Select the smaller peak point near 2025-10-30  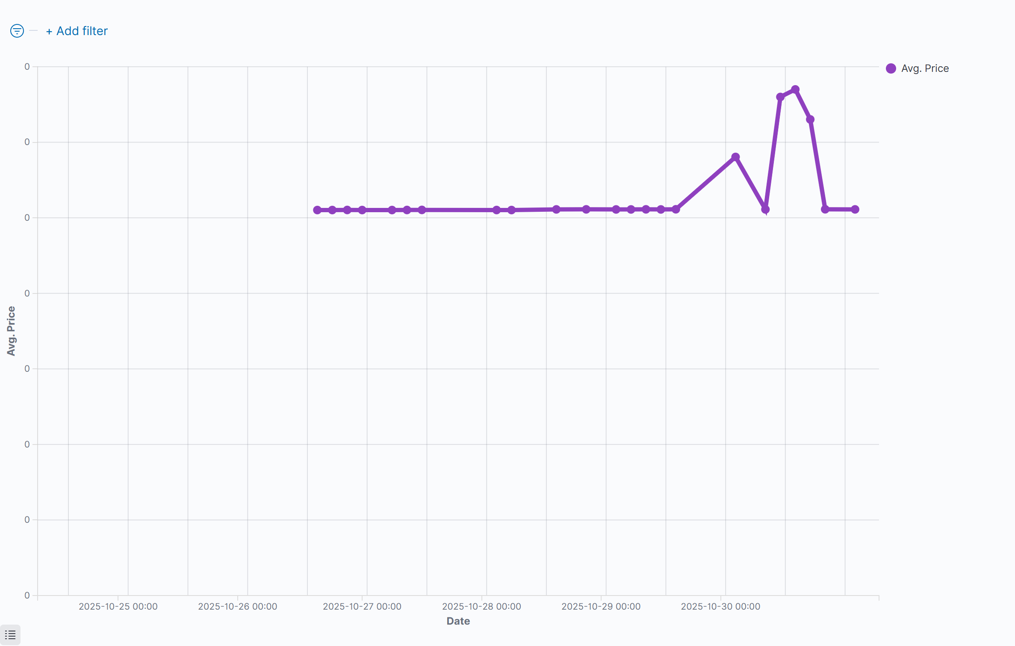pos(735,157)
